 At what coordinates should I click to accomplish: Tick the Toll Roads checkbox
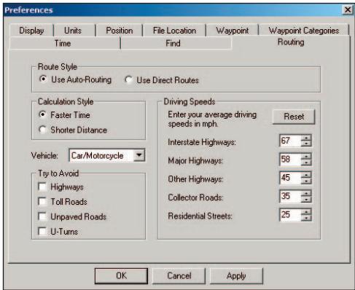tap(42, 202)
